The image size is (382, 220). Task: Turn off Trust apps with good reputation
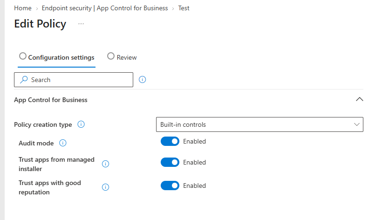tap(170, 186)
